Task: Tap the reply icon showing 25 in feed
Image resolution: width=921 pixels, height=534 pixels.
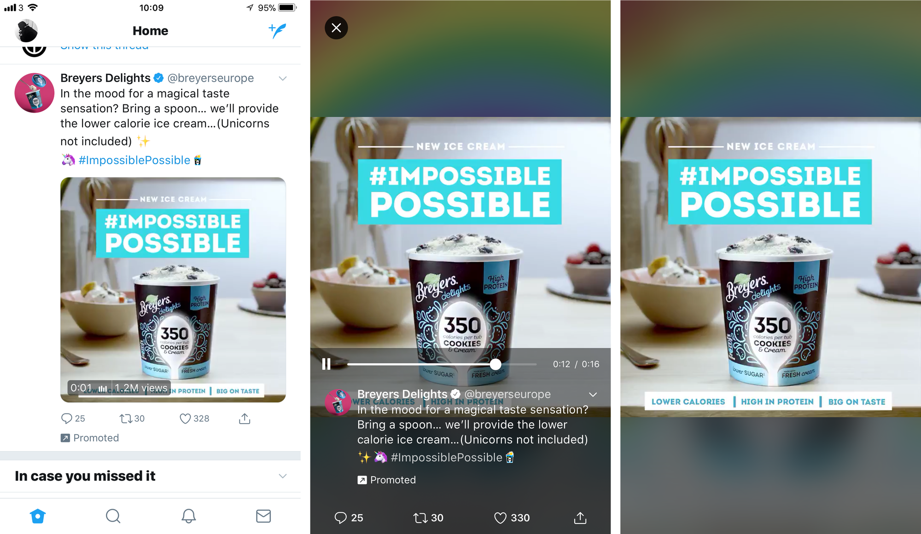Action: pyautogui.click(x=67, y=419)
